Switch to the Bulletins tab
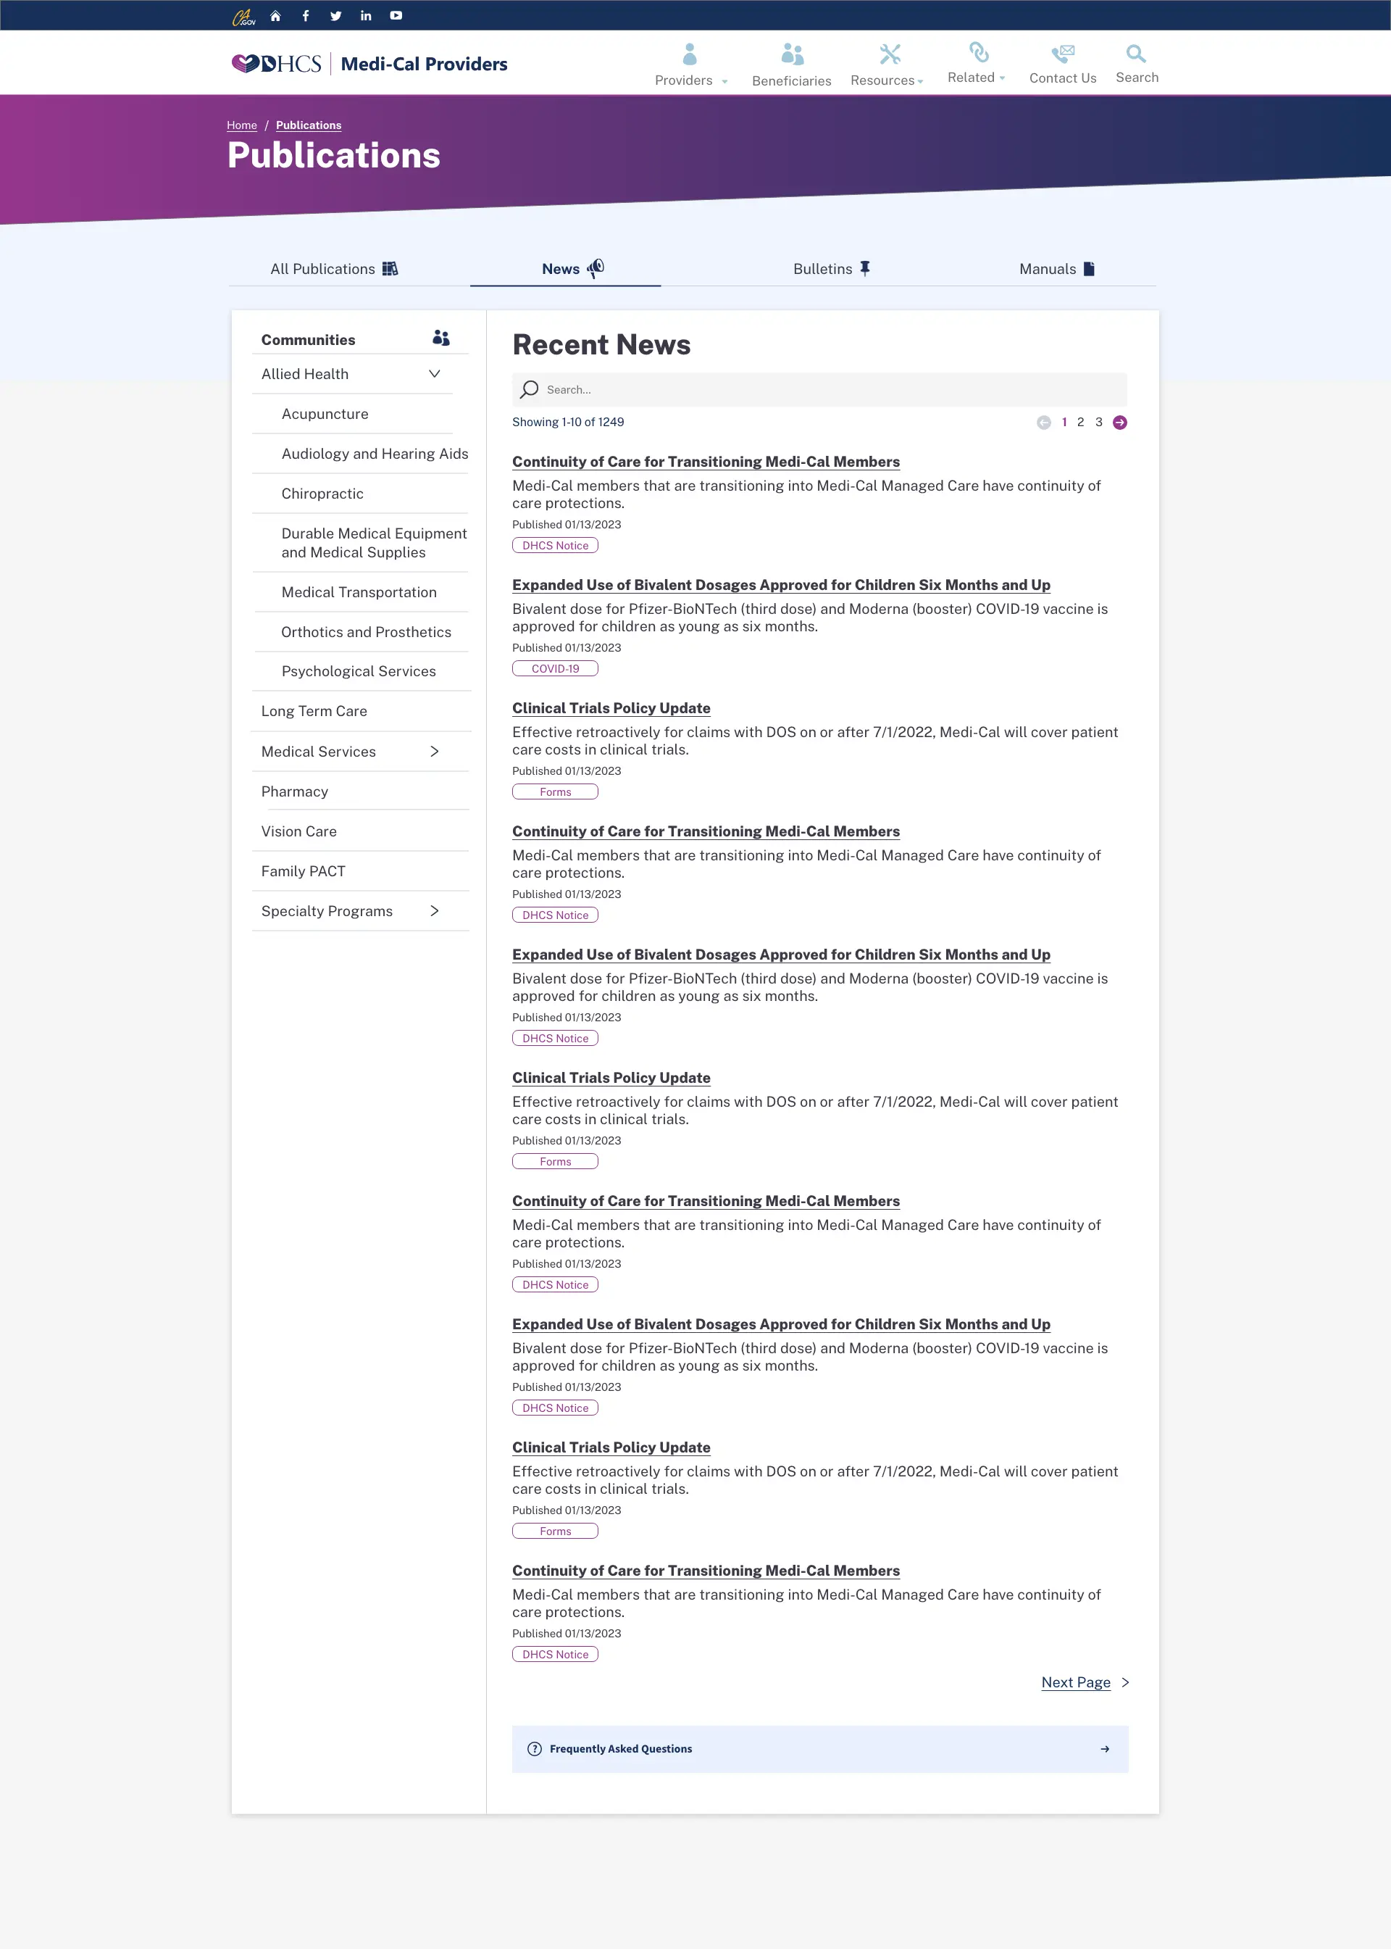This screenshot has width=1391, height=1949. click(x=830, y=268)
